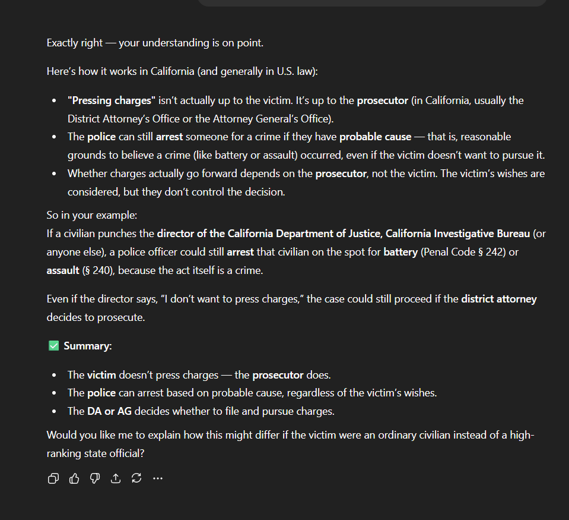Click the bold "district attorney" text
The image size is (569, 520).
[498, 299]
